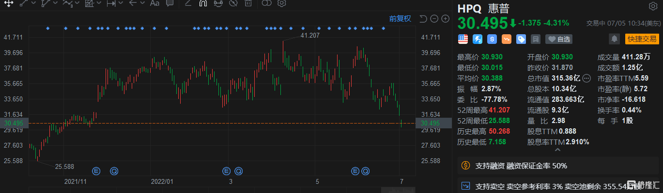The width and height of the screenshot is (663, 193).
Task: Select the Aa text annotation tool
Action: click(x=154, y=3)
